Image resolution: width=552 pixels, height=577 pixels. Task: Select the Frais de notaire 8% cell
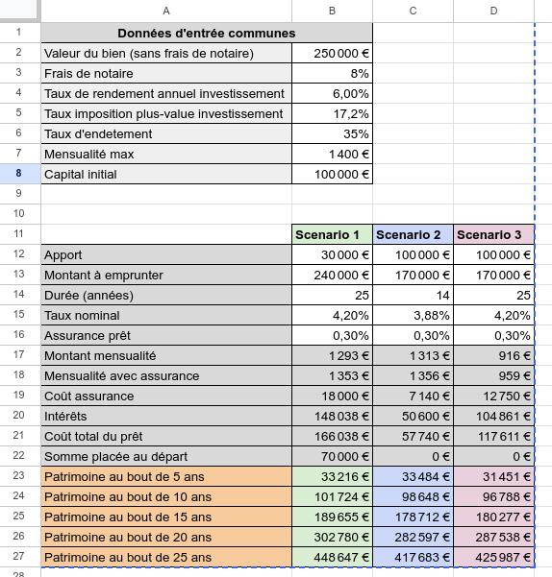click(x=332, y=73)
